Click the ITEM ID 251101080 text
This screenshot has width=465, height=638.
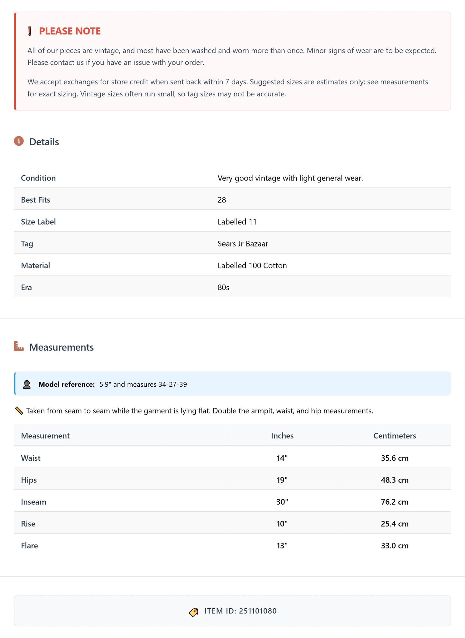[x=240, y=611]
